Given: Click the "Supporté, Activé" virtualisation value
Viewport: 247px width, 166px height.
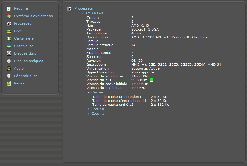Looking at the screenshot, I should [x=145, y=68].
